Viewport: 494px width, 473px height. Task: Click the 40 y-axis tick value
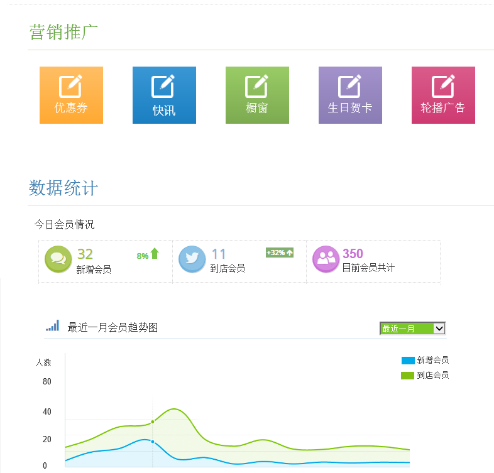47,411
